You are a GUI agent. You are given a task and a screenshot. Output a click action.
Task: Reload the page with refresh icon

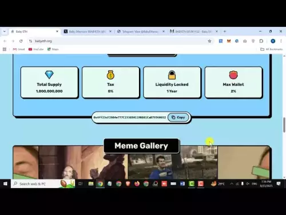tap(21, 41)
